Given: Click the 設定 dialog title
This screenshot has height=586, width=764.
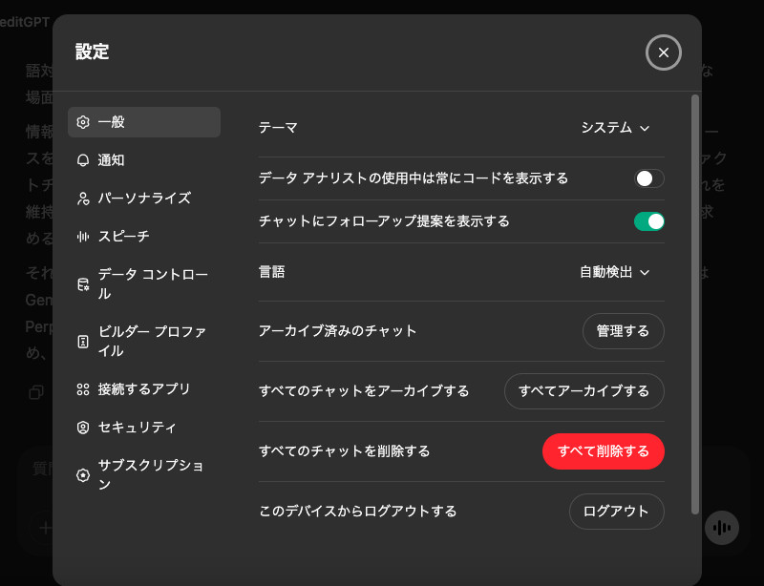Looking at the screenshot, I should click(x=92, y=52).
